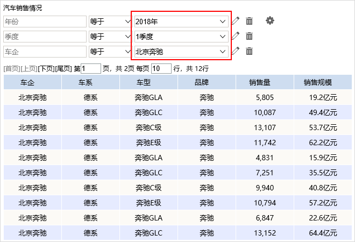Screen dimensions: 355x242
Task: Delete the 车企 filter row
Action: click(249, 51)
